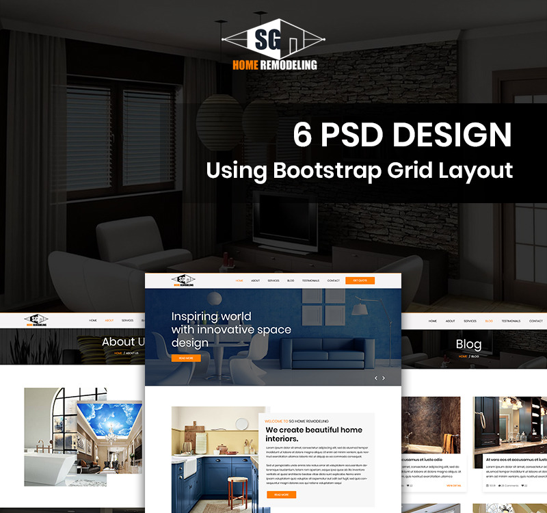Click the next-slide arrow on the hero carousel
This screenshot has width=547, height=513.
[384, 378]
